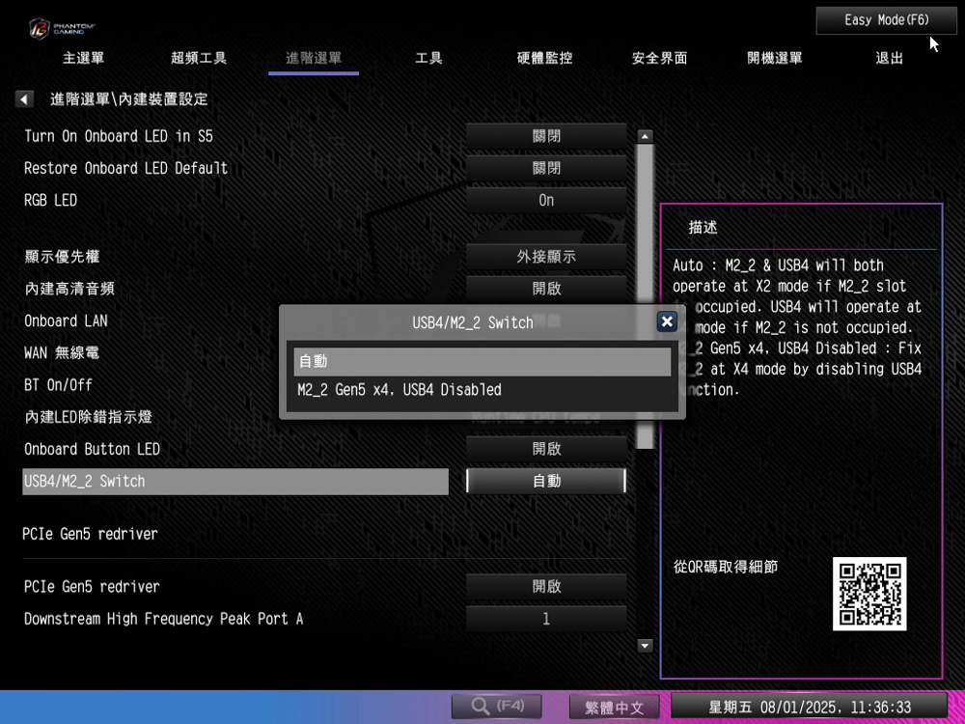
Task: Toggle the RGB LED On setting
Action: point(546,201)
